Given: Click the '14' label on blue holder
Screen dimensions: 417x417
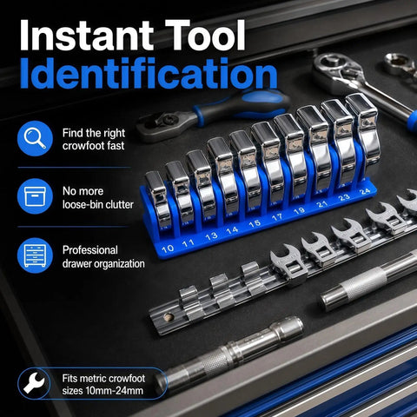Looking at the screenshot, I should coord(232,230).
